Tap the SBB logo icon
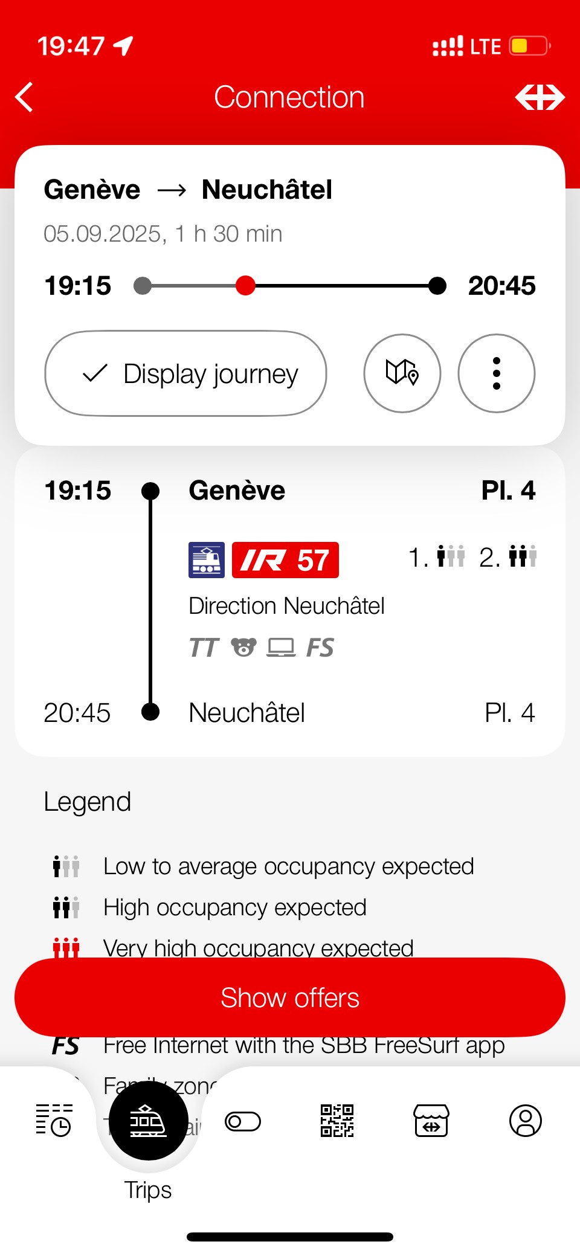 click(x=539, y=97)
